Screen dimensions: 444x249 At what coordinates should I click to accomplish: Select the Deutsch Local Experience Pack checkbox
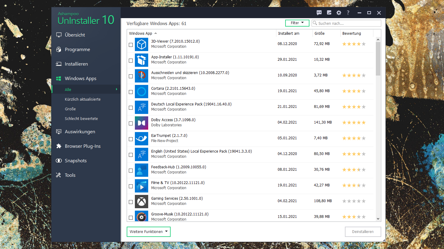131,108
